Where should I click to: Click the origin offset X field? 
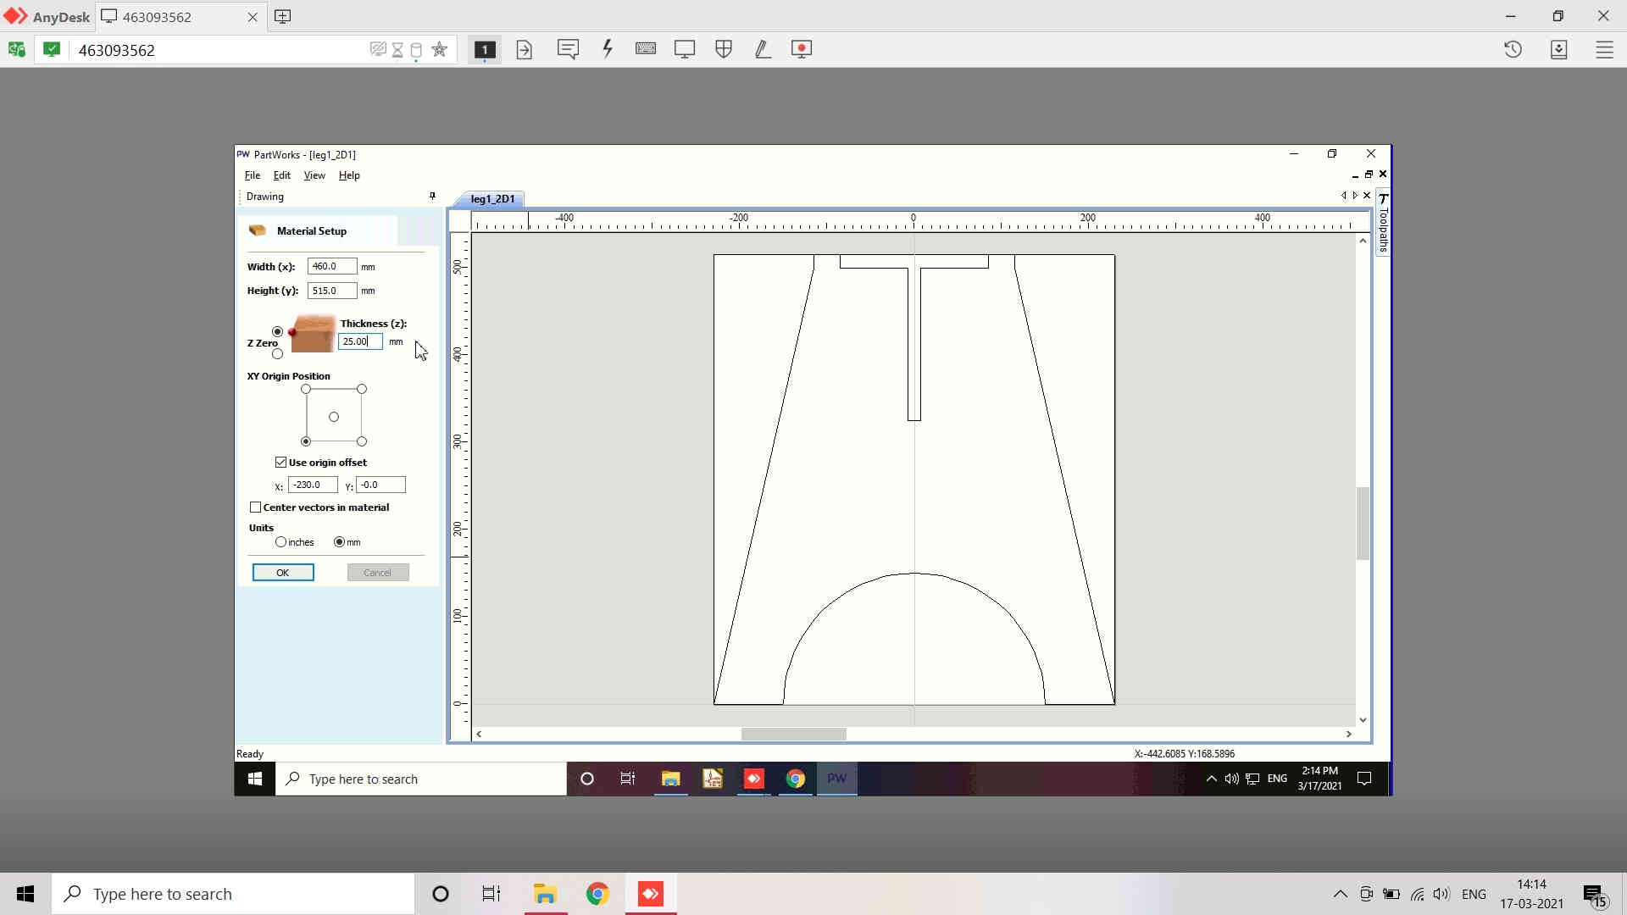(313, 485)
